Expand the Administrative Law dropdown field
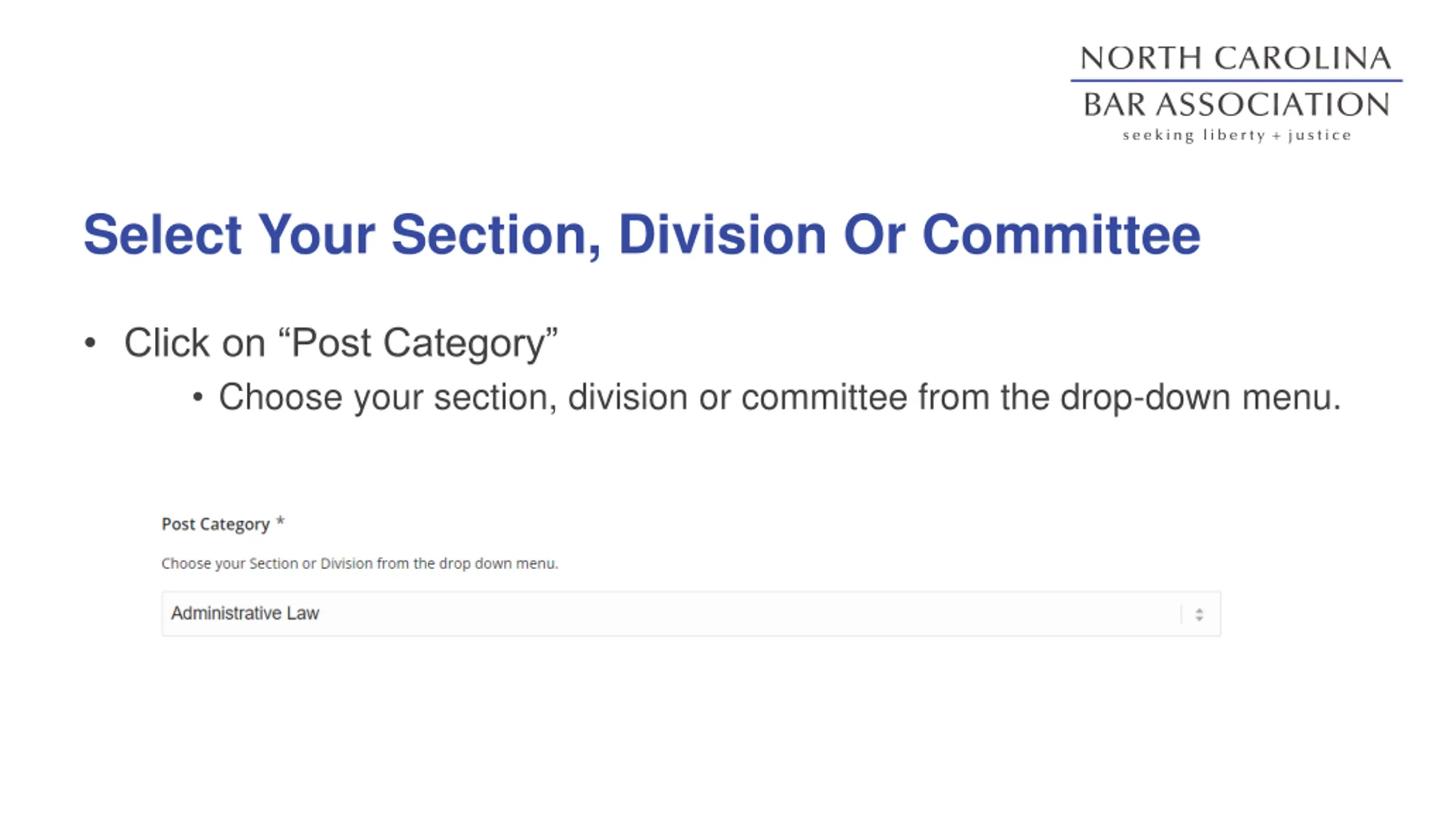Viewport: 1446px width, 813px height. click(x=691, y=614)
